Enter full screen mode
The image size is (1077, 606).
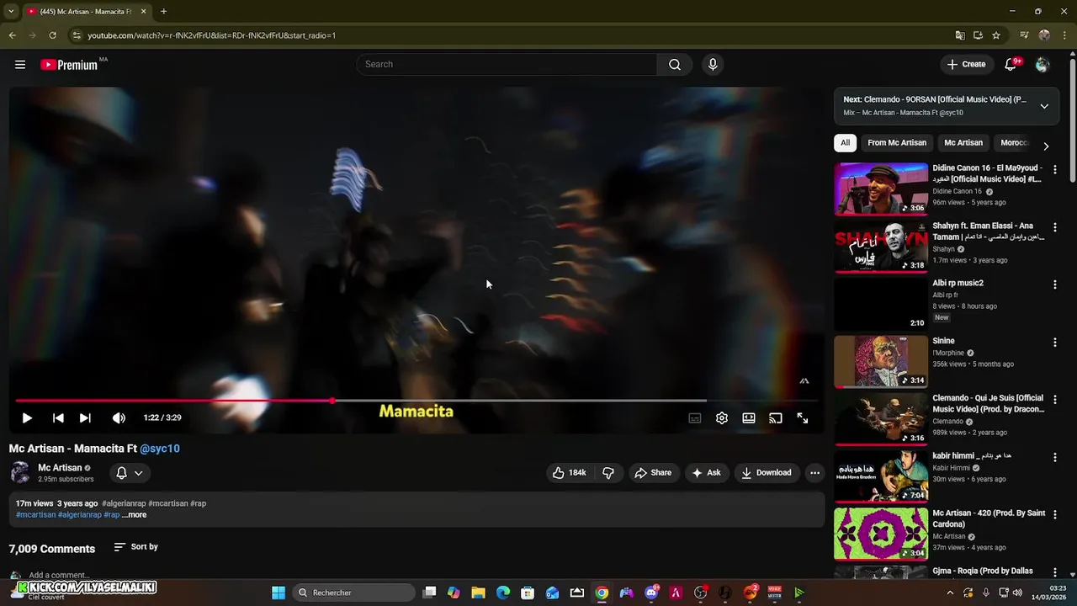[x=803, y=418]
